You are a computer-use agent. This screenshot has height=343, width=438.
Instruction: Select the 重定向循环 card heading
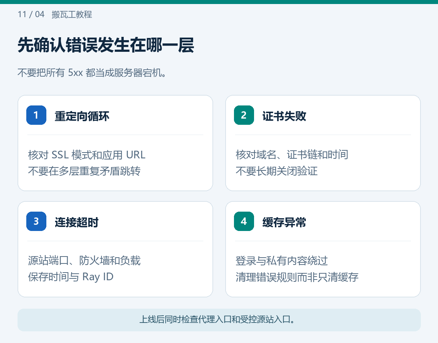[x=82, y=116]
